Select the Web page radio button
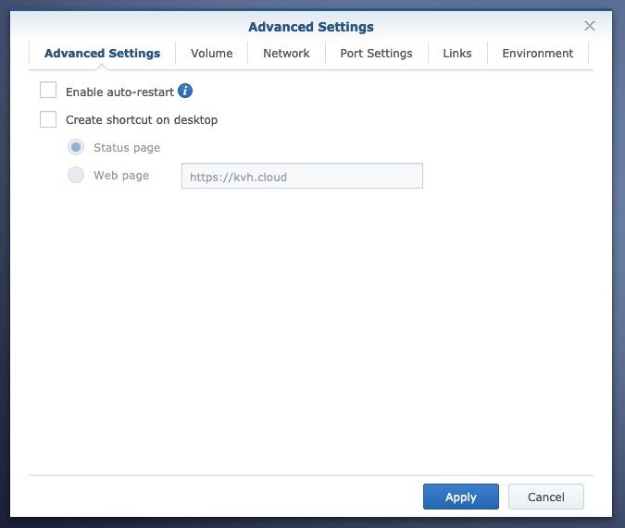625x528 pixels. [76, 175]
